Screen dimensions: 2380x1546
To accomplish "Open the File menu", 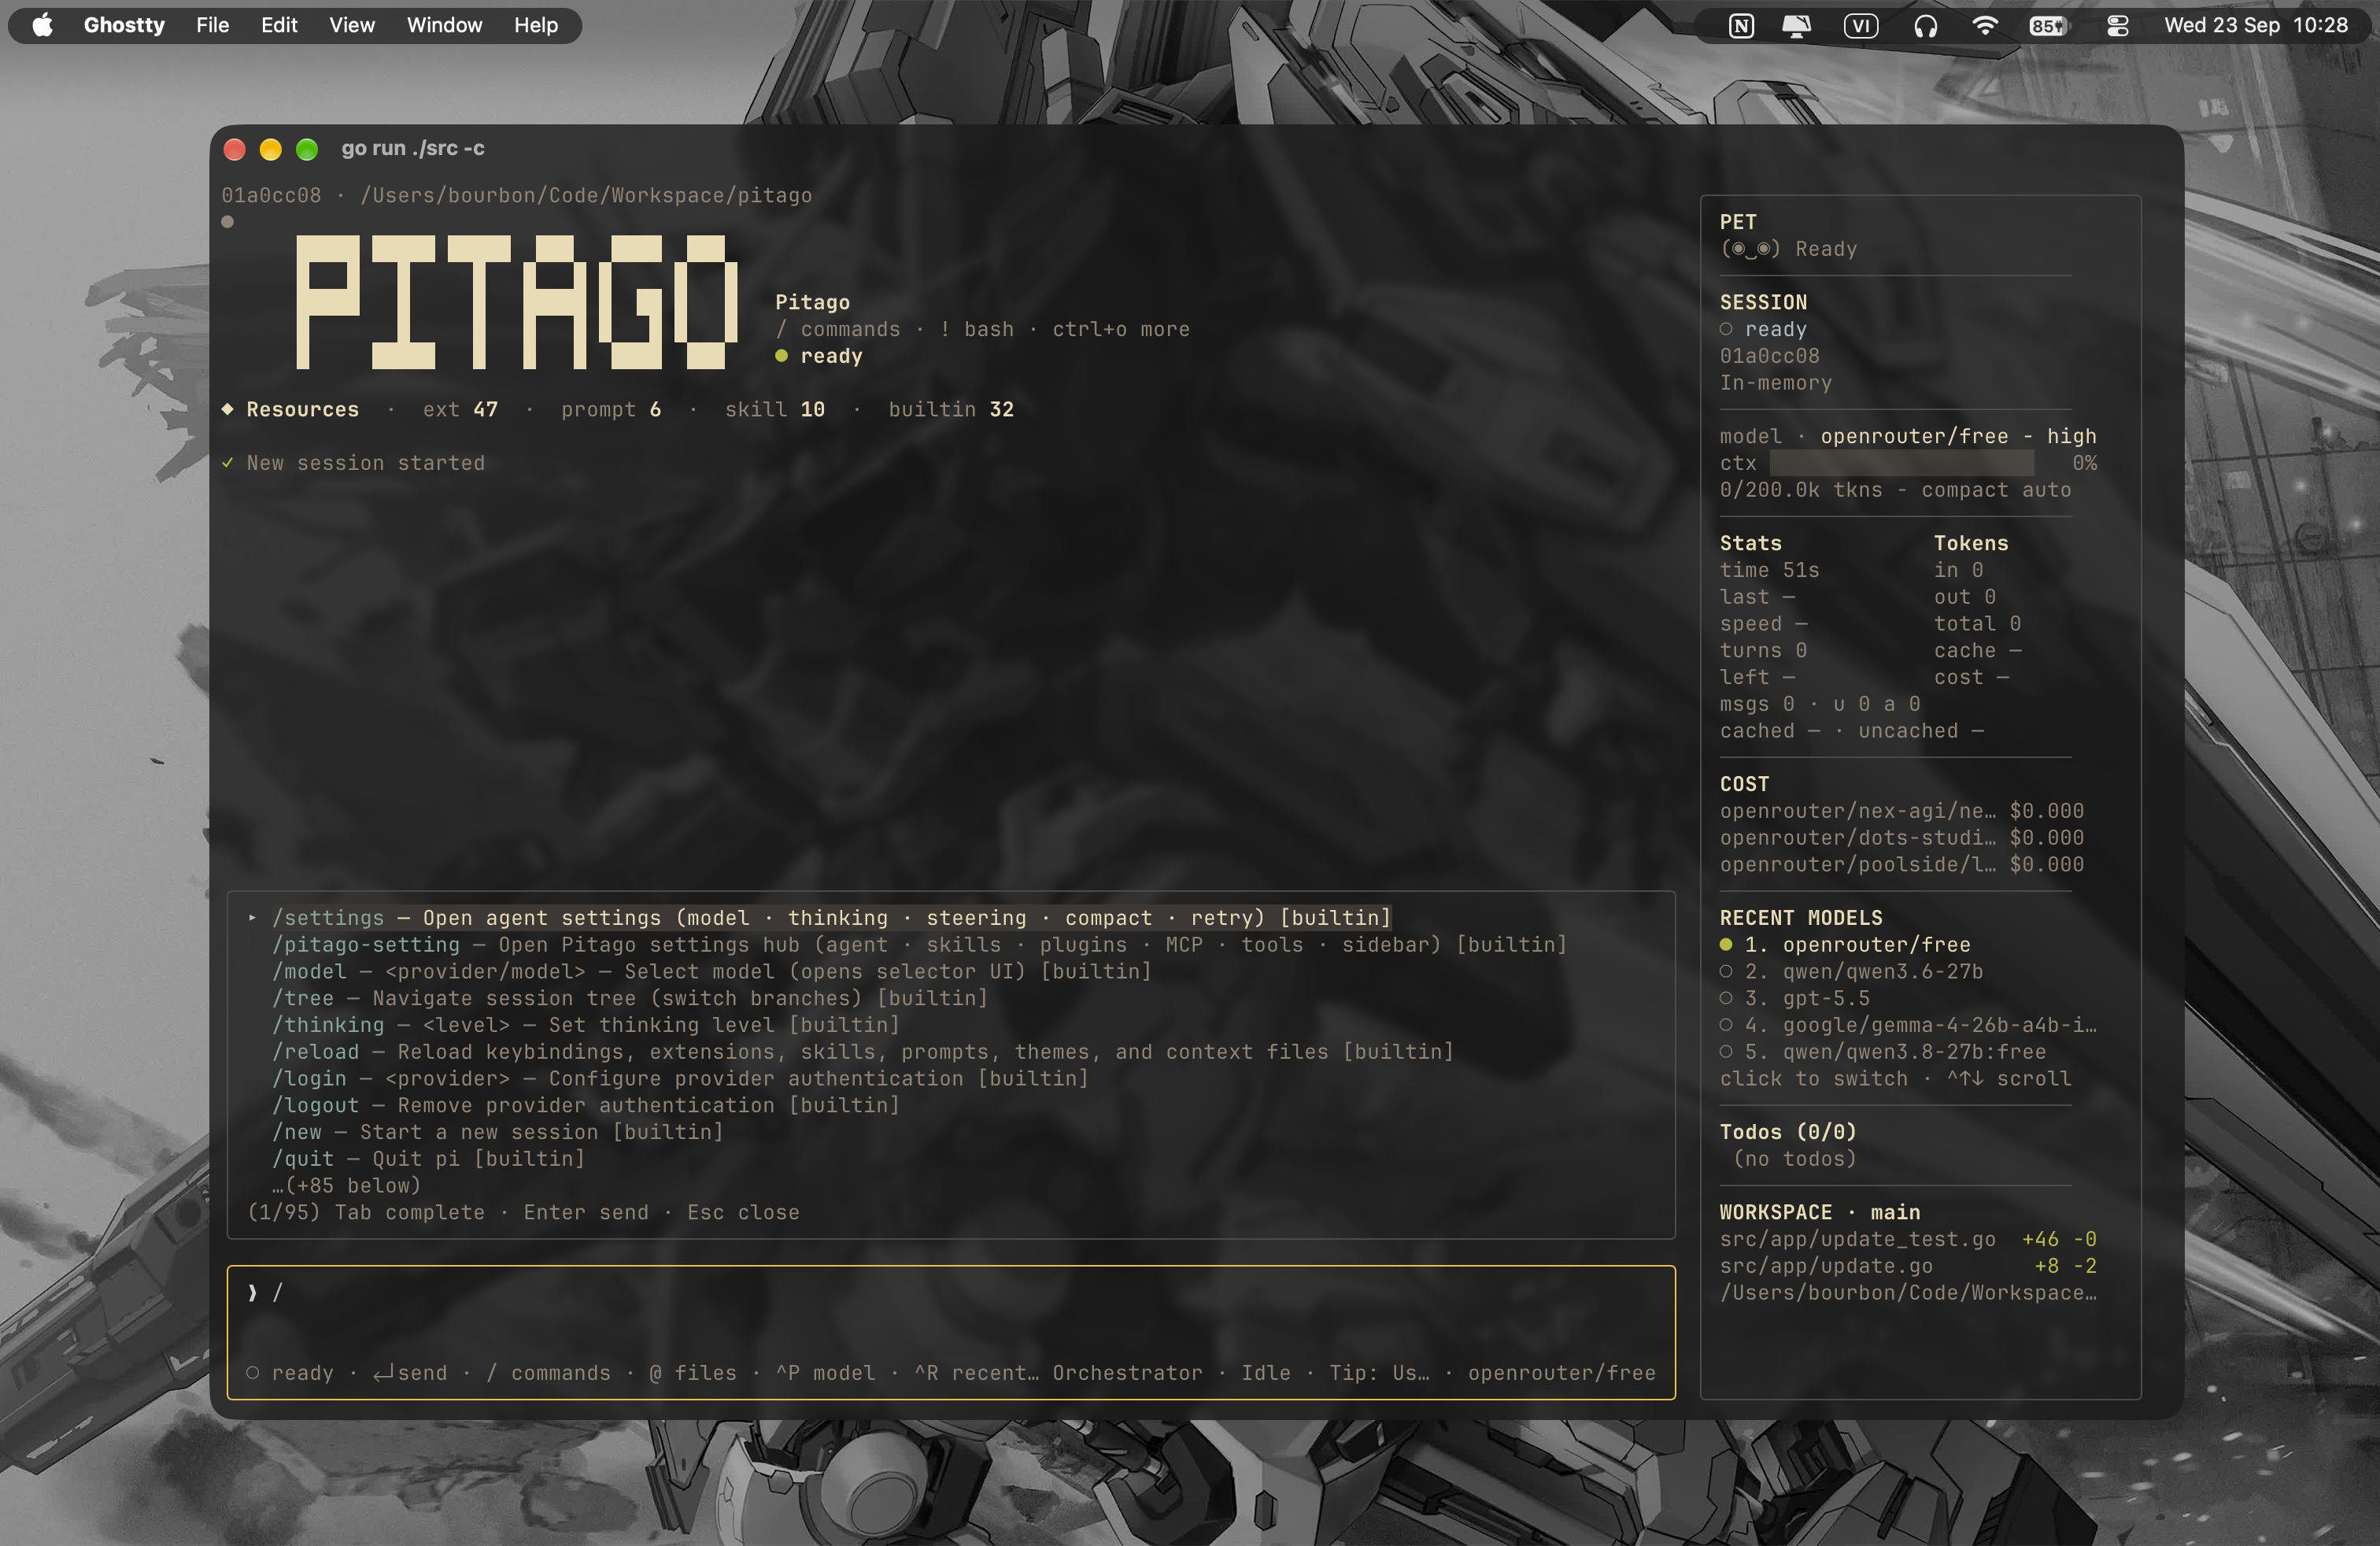I will pyautogui.click(x=212, y=25).
